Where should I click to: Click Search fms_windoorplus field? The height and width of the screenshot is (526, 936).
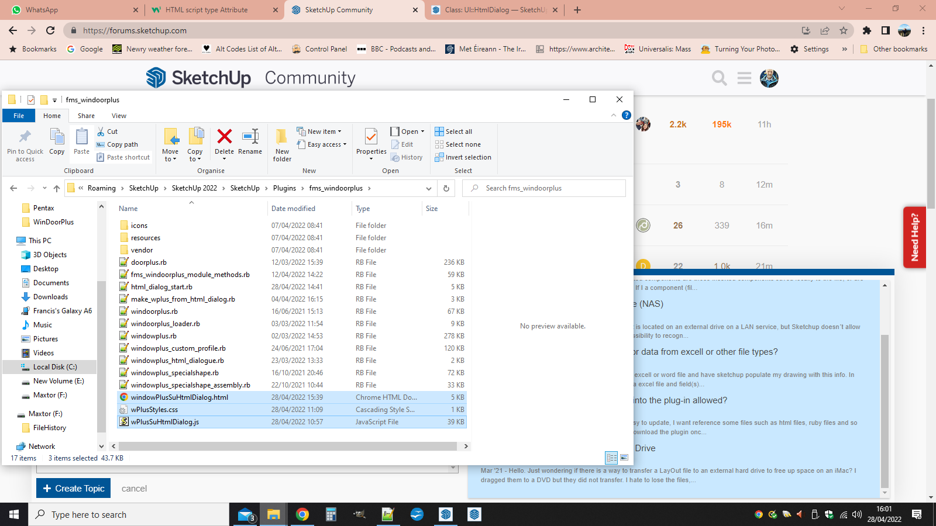tap(544, 188)
